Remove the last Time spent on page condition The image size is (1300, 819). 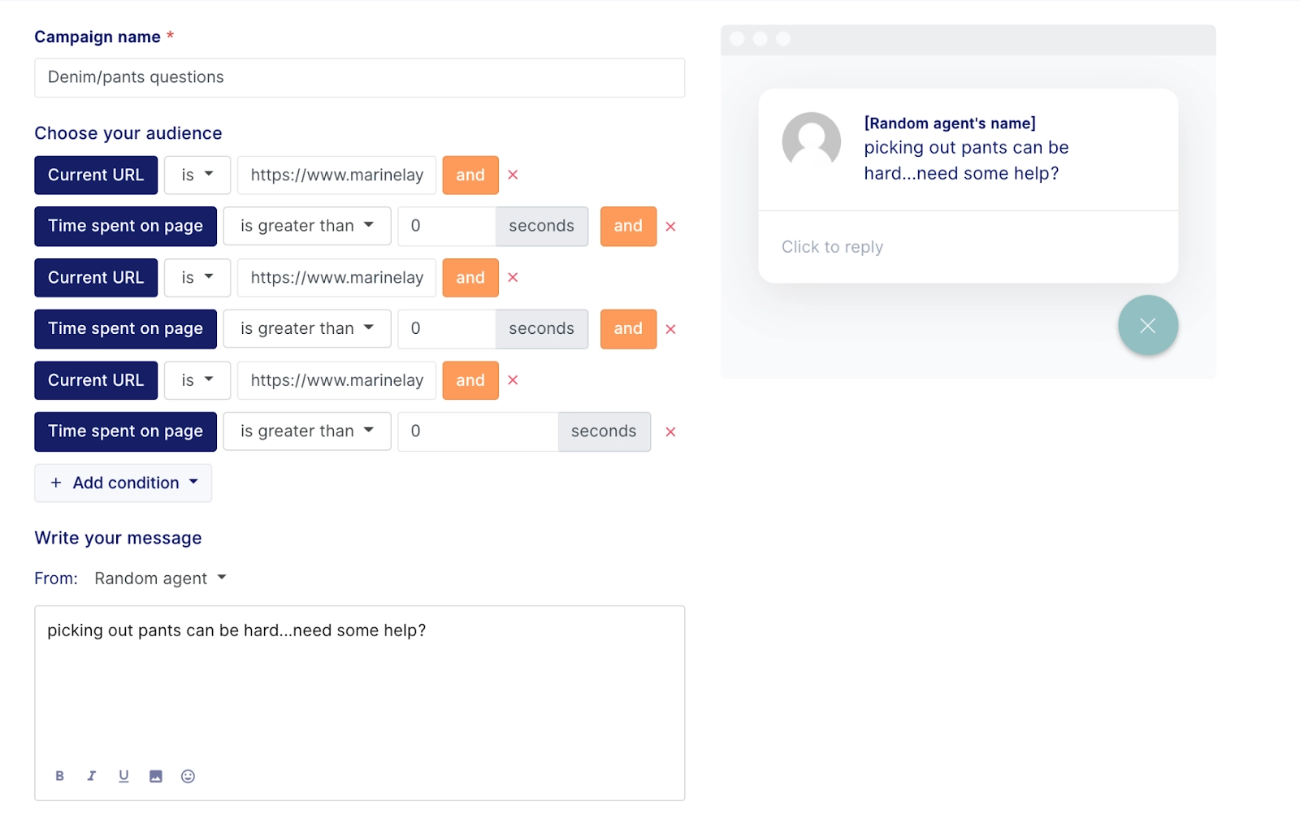pyautogui.click(x=670, y=431)
